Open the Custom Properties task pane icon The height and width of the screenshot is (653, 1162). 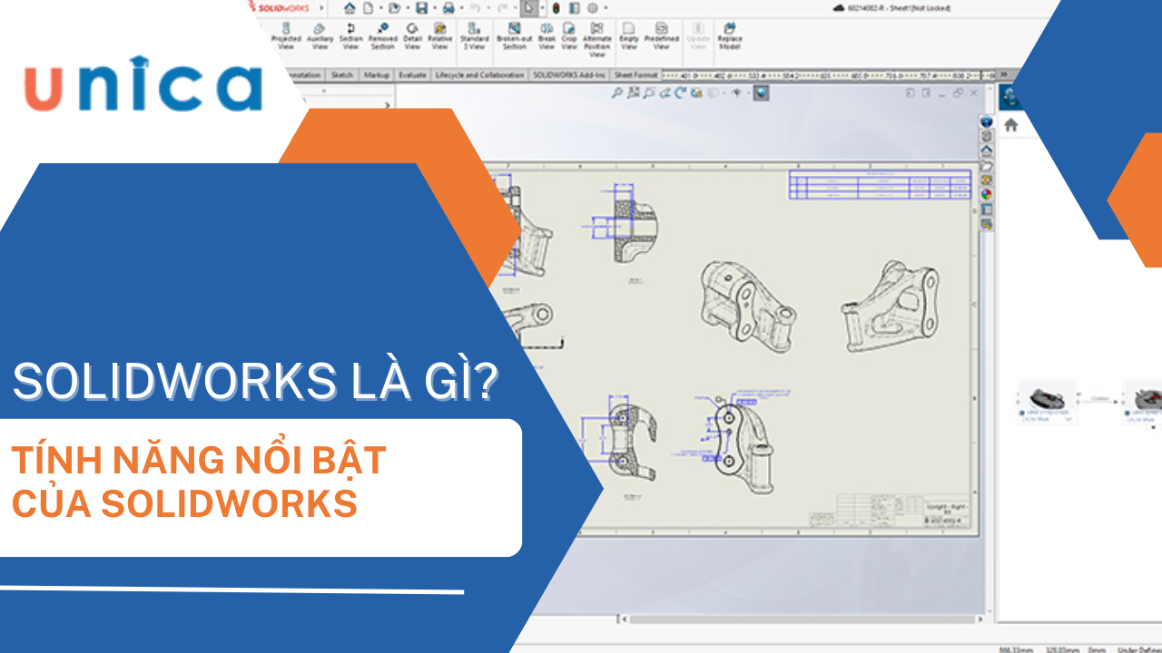(987, 210)
